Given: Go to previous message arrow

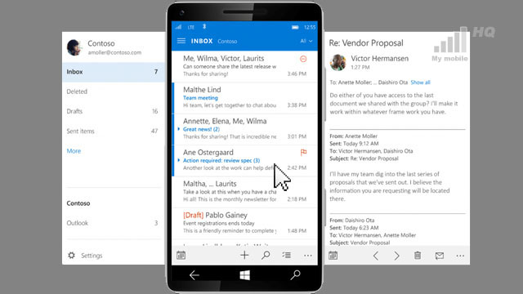Looking at the screenshot, I should click(376, 256).
